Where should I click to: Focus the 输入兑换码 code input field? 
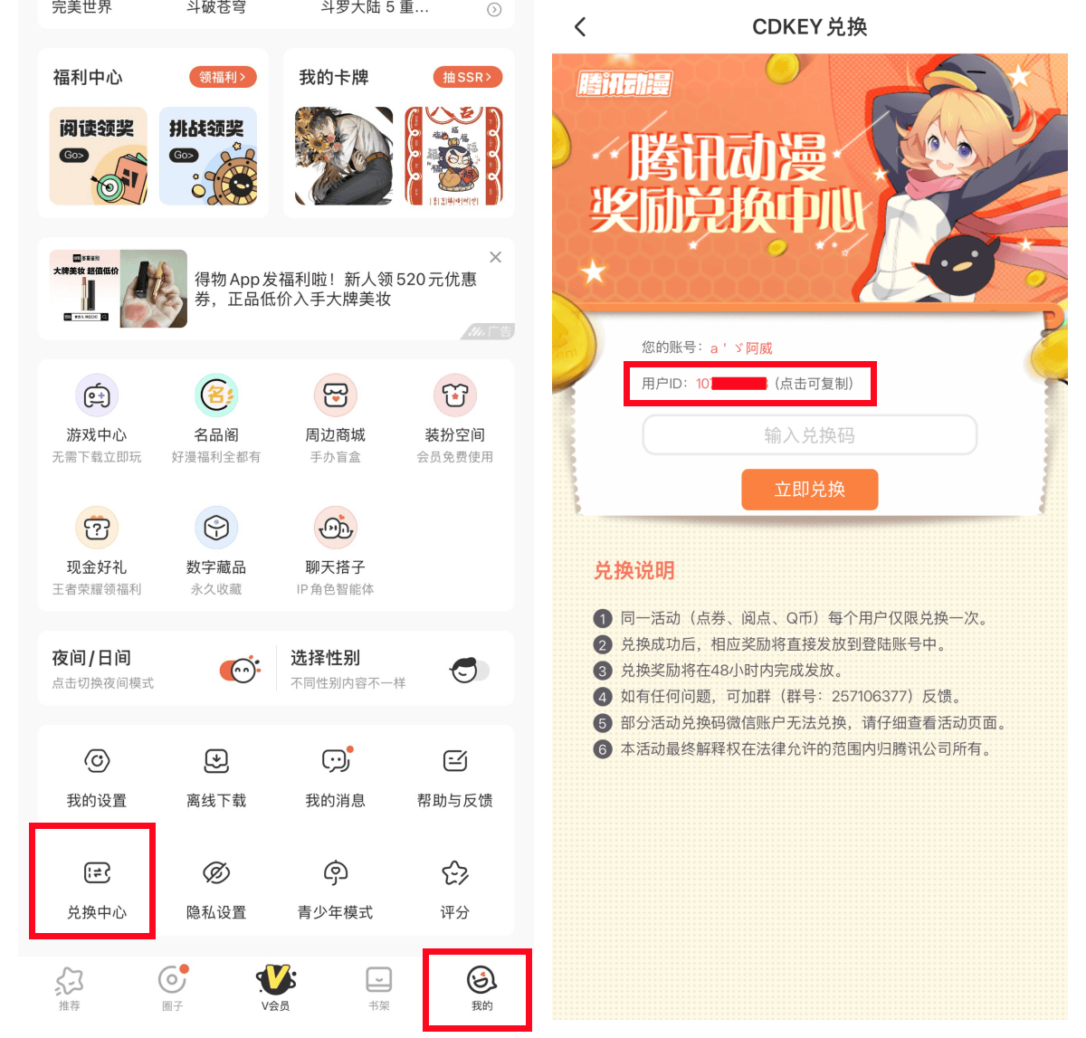pyautogui.click(x=810, y=435)
